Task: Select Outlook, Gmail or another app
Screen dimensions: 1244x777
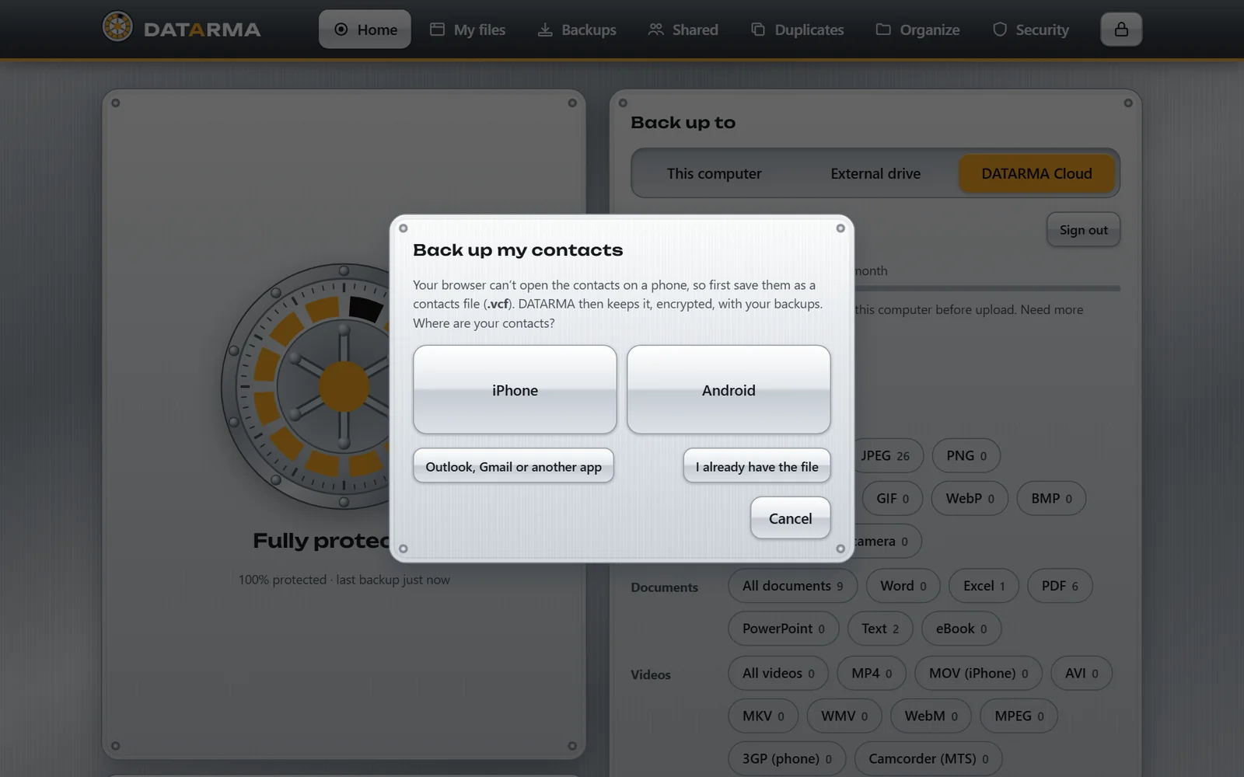Action: tap(513, 466)
